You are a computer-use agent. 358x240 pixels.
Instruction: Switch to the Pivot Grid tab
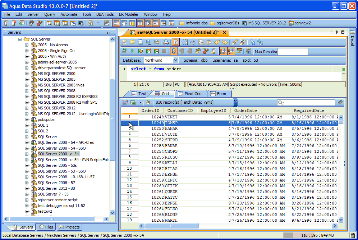(x=191, y=94)
